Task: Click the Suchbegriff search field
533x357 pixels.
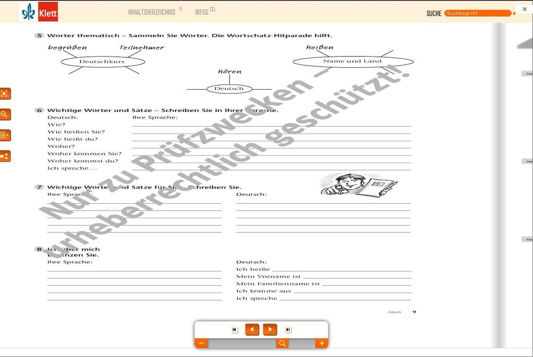Action: click(477, 14)
